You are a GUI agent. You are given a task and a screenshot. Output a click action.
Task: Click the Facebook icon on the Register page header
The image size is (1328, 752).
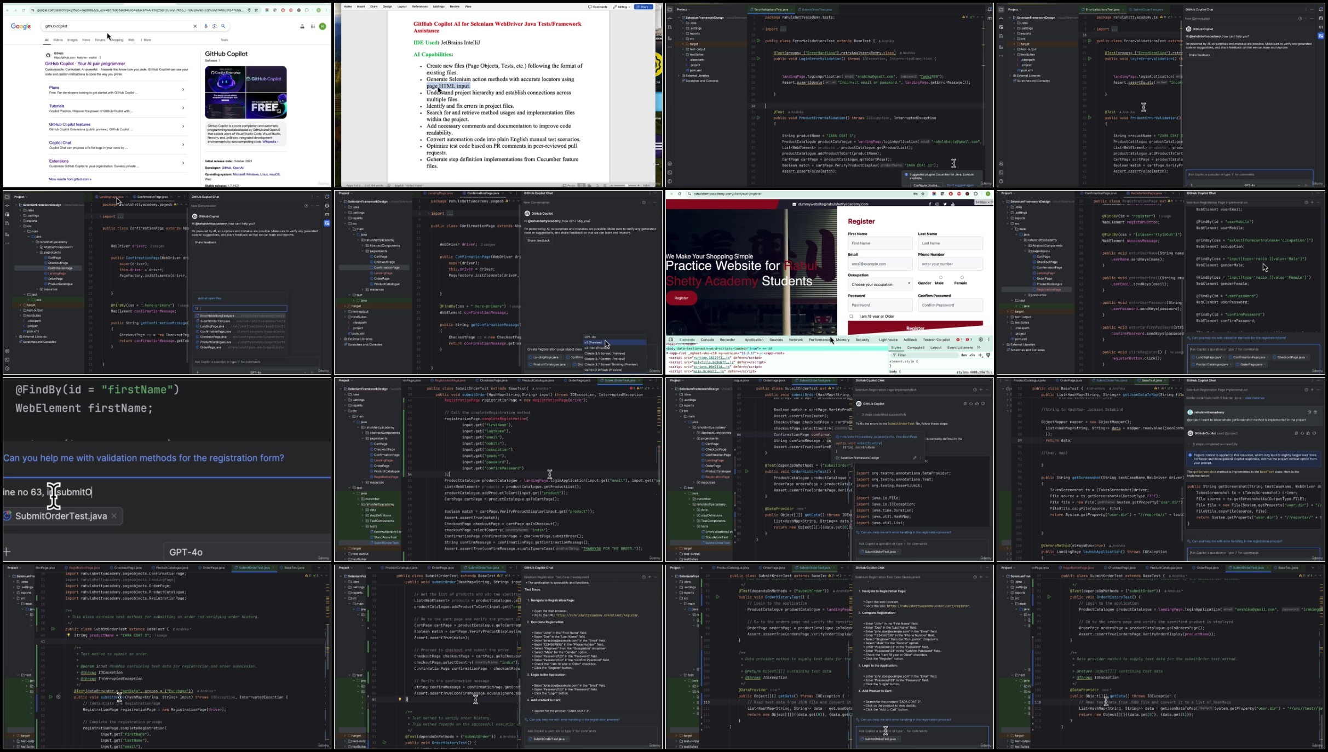pyautogui.click(x=929, y=204)
